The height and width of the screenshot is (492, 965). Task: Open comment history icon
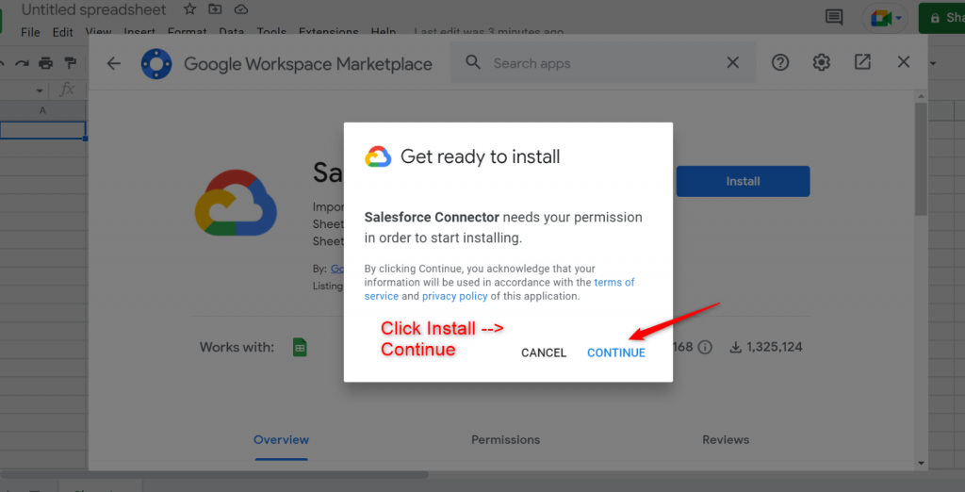click(834, 17)
